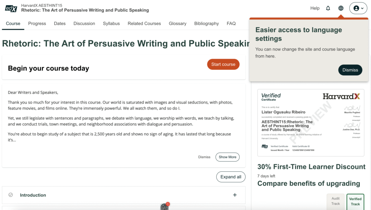Open the globe language settings icon
This screenshot has width=371, height=210.
click(341, 8)
